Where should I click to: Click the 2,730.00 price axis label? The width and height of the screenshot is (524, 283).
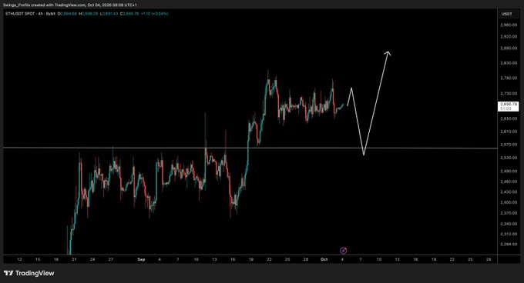coord(509,93)
